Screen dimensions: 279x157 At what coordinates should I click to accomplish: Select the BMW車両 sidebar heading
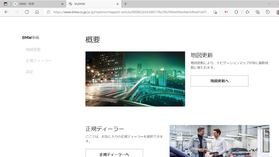coord(31,38)
